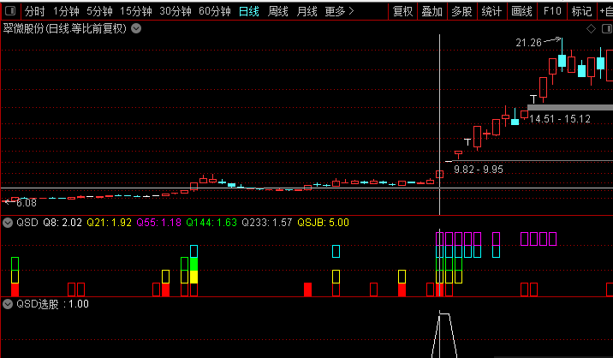Screen dimensions: 613x358
Task: Activate the 画线 drawing tool
Action: click(x=521, y=11)
